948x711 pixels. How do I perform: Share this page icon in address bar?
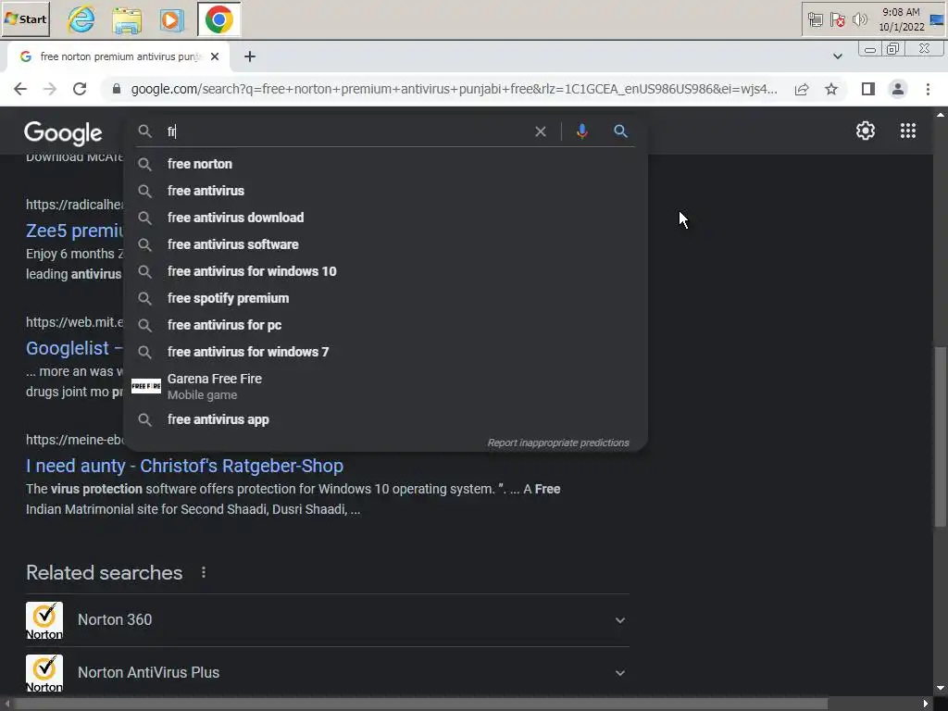(x=802, y=90)
